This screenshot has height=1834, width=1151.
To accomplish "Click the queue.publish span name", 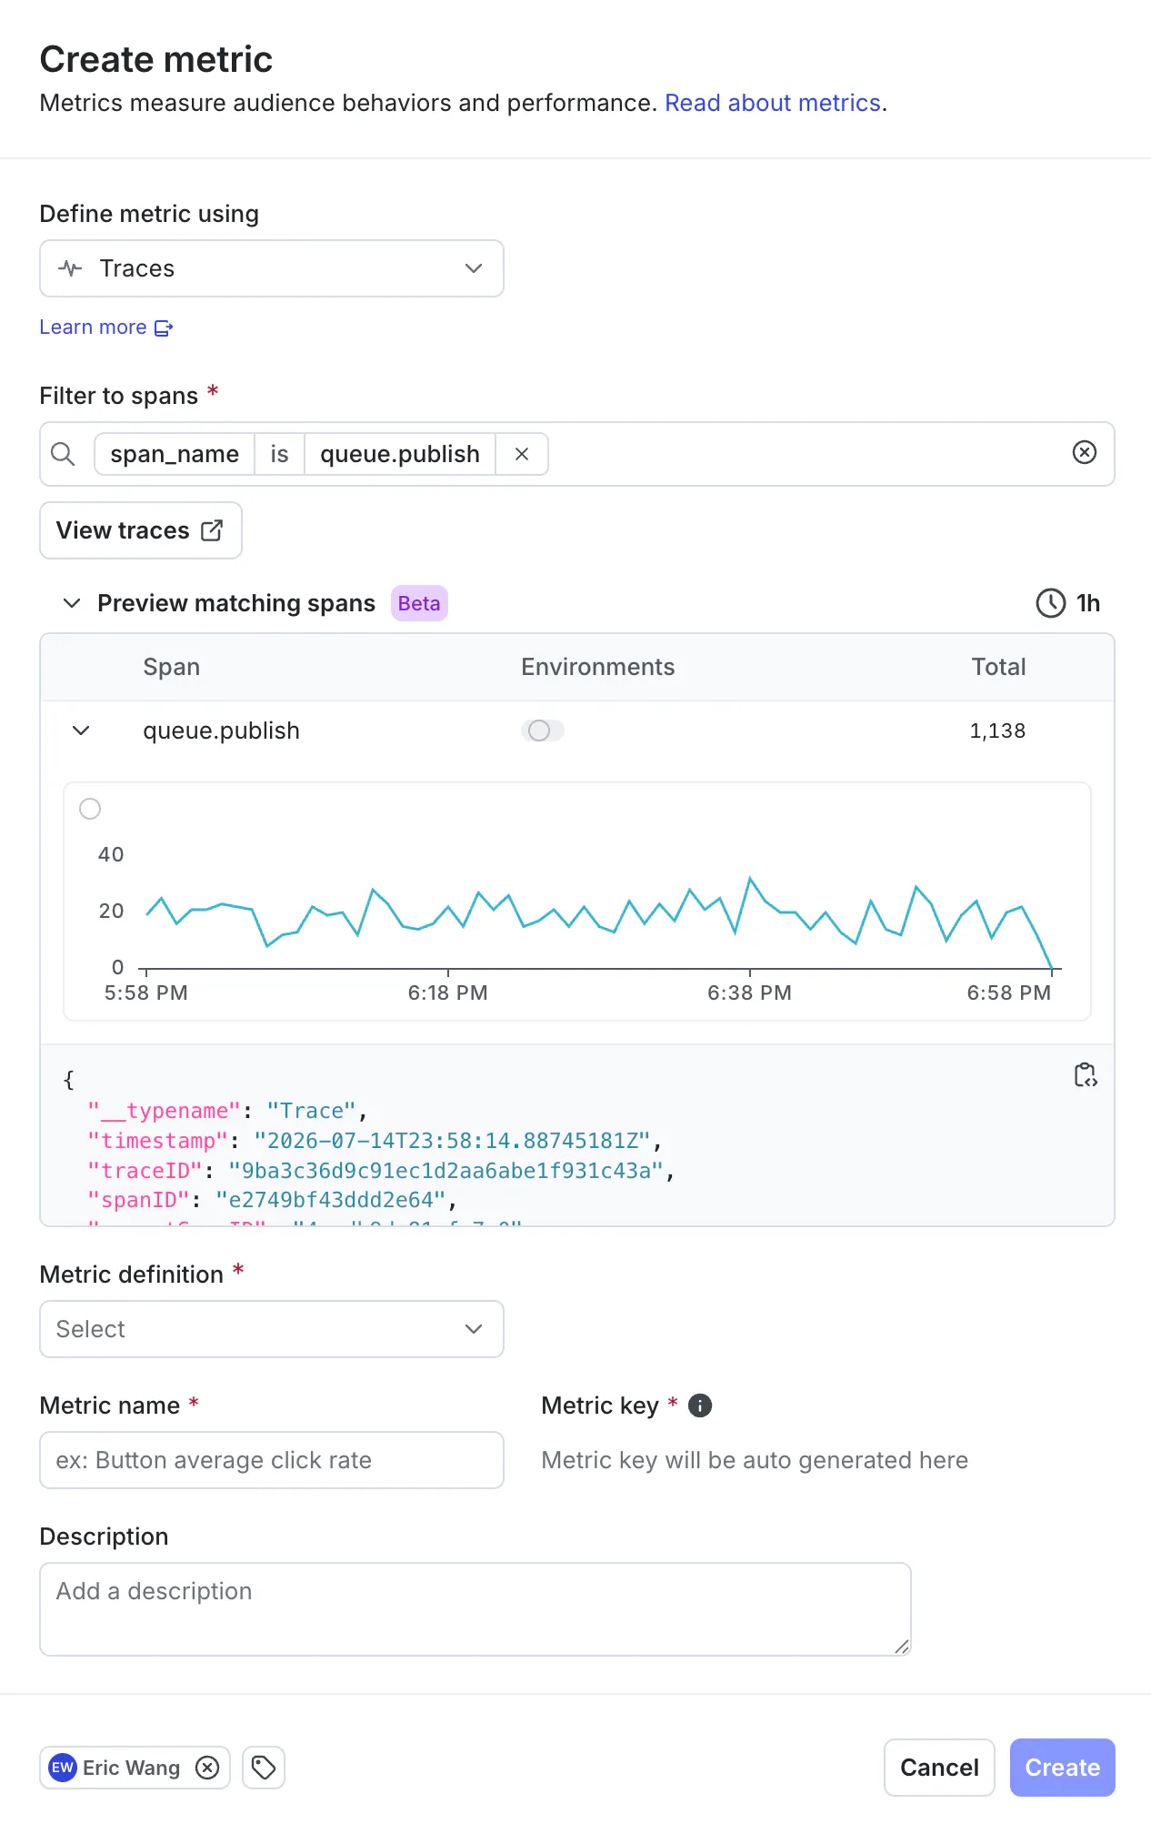I will click(x=221, y=731).
